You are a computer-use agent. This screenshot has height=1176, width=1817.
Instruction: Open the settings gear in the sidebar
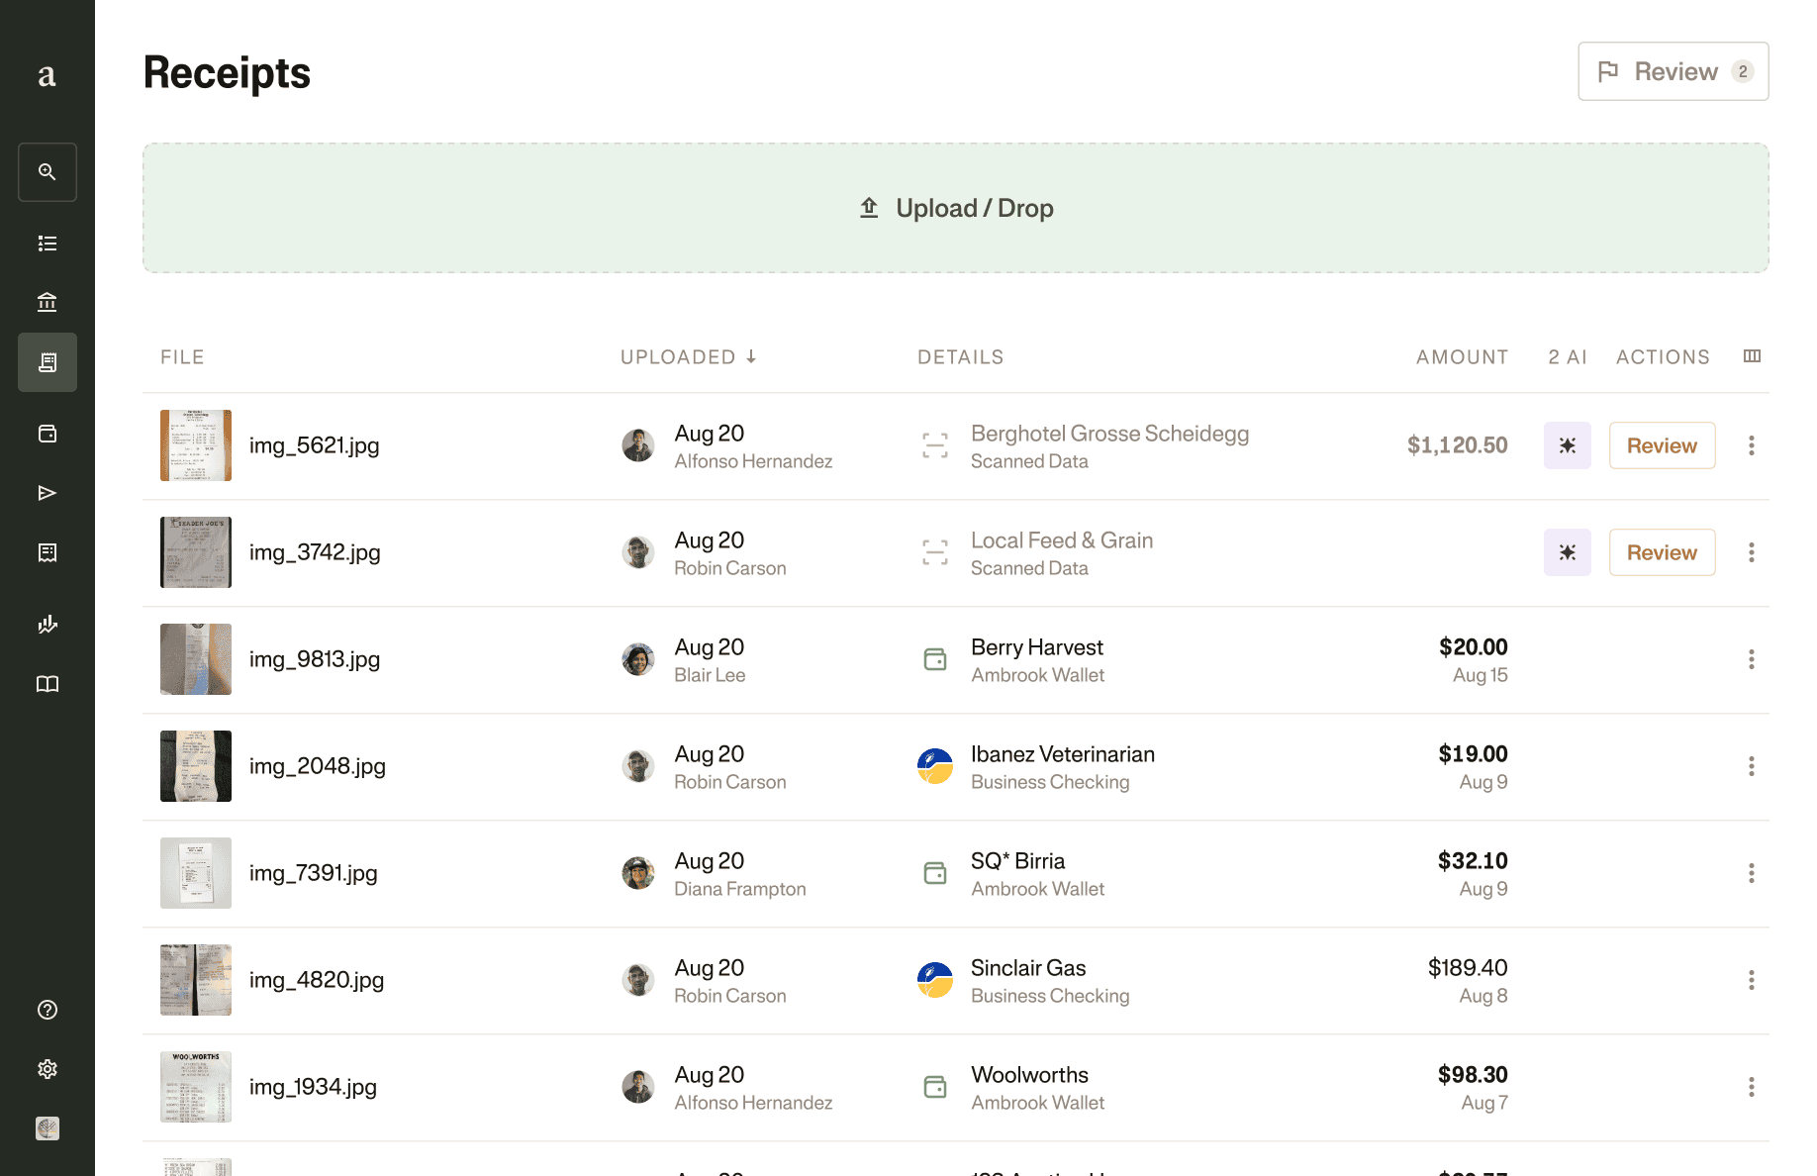tap(48, 1069)
